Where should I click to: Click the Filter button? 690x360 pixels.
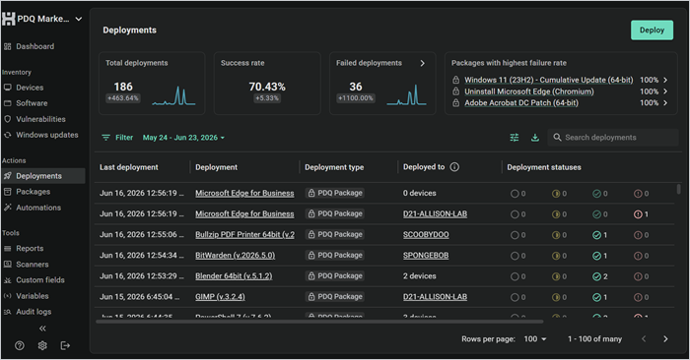pos(117,138)
